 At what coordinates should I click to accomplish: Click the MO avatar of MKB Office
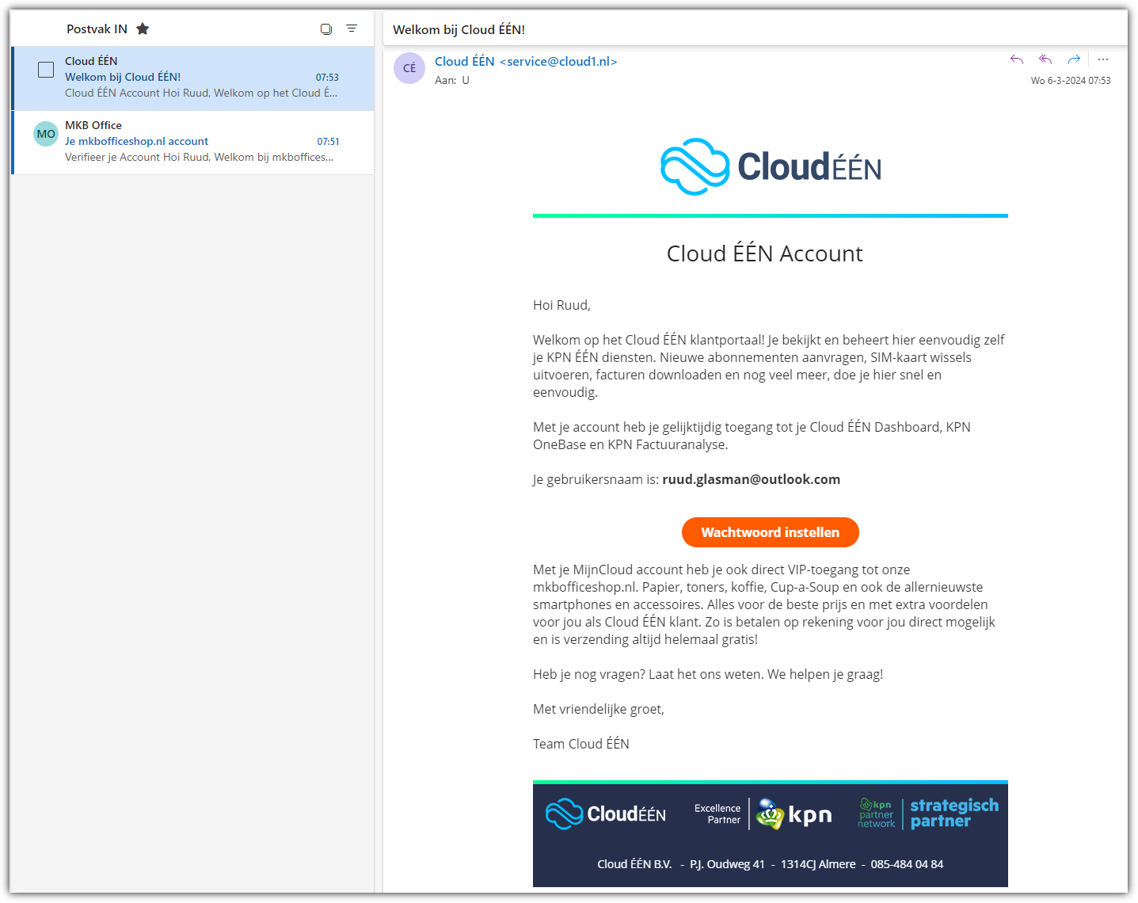tap(46, 134)
